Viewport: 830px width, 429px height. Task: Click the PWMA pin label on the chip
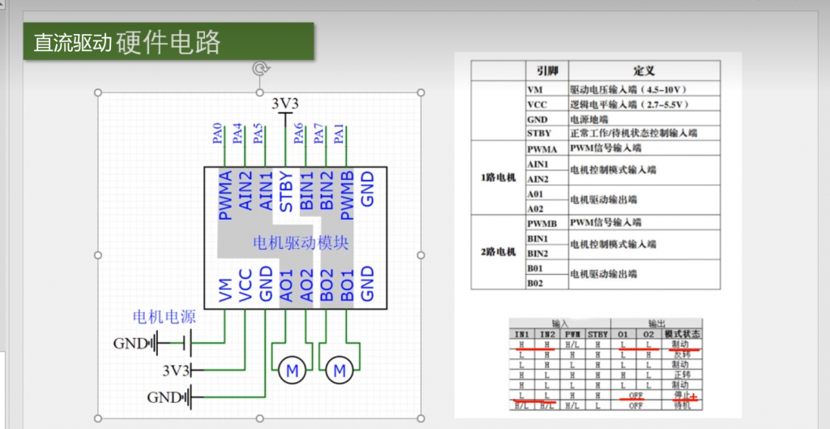click(225, 195)
